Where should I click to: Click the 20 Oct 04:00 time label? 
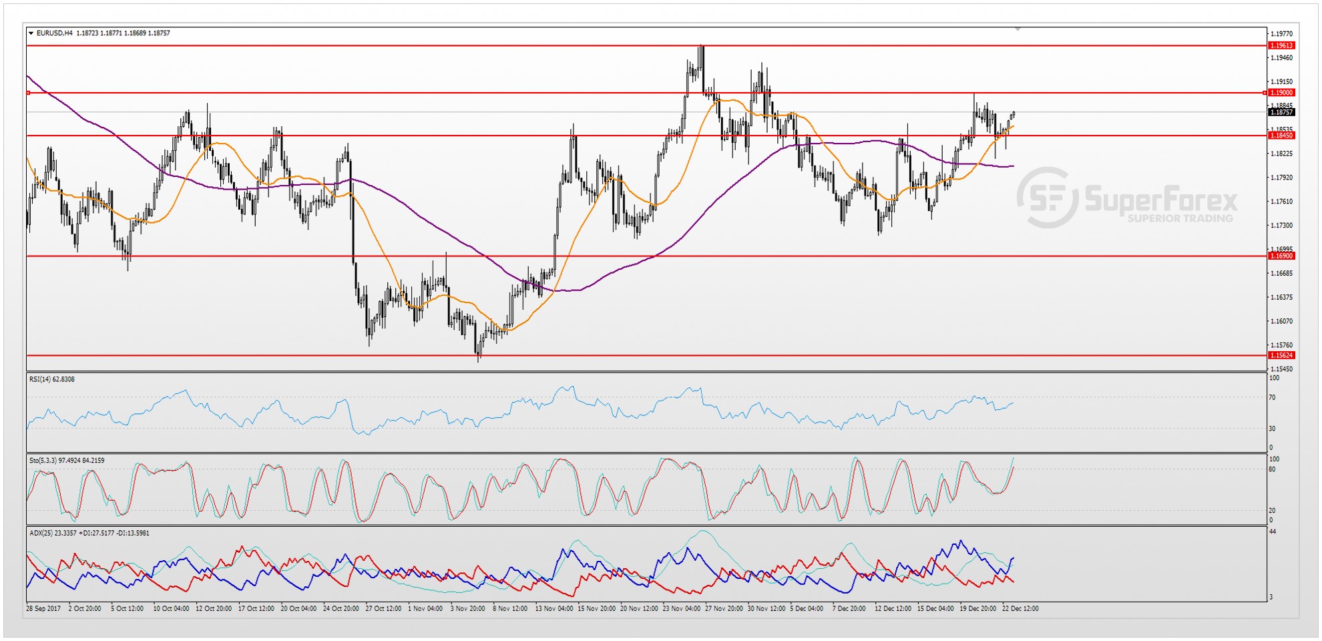(x=298, y=608)
